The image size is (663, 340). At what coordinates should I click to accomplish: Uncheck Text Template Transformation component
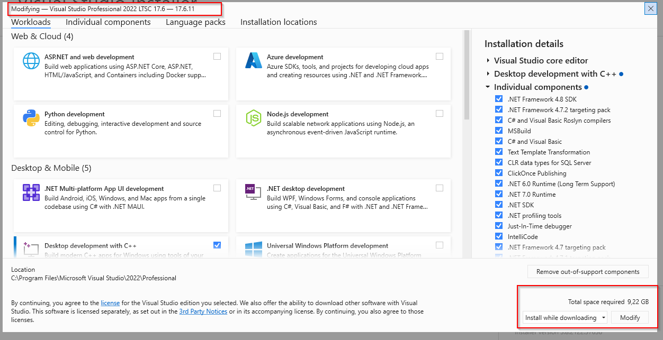(x=499, y=152)
